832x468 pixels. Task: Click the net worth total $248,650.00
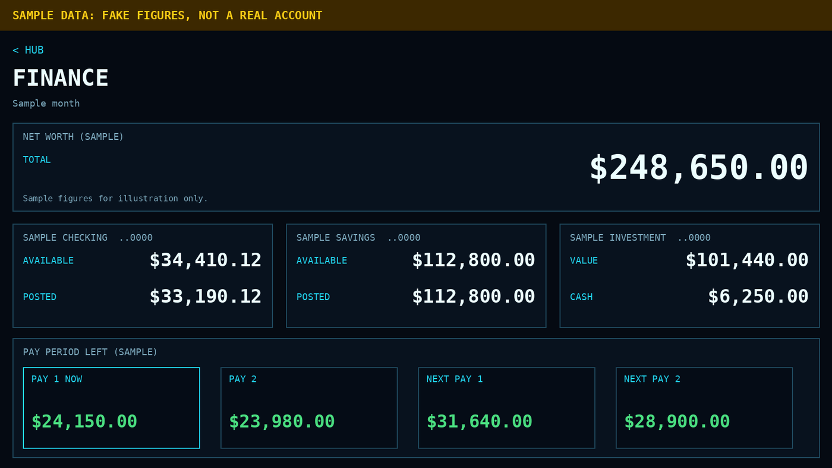pos(699,168)
